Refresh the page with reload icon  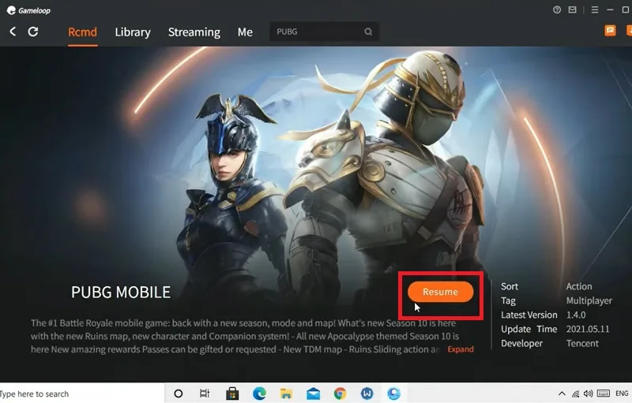[x=33, y=32]
